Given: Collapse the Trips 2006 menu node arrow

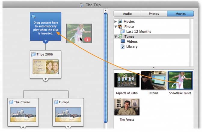Looking at the screenshot, I should pos(45,79).
